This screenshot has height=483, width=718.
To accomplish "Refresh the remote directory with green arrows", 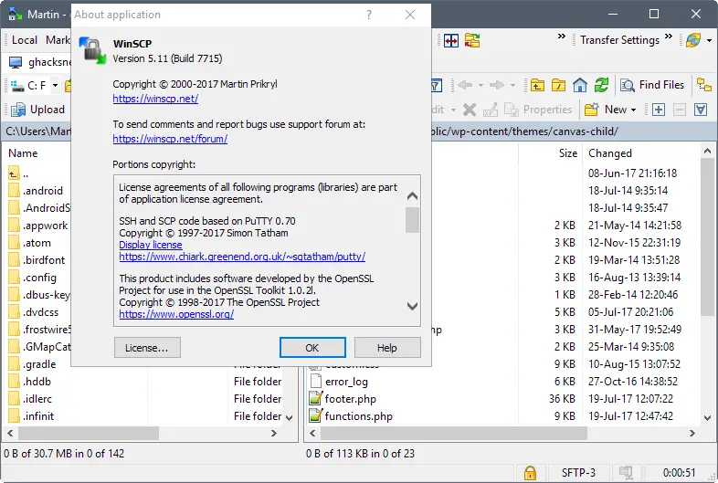I will [601, 85].
